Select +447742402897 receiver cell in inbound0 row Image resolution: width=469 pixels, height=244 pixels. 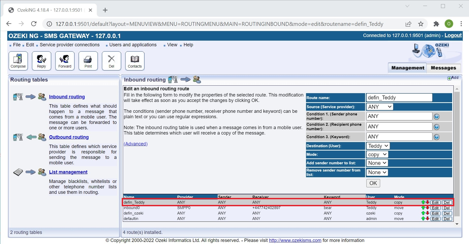click(x=266, y=208)
